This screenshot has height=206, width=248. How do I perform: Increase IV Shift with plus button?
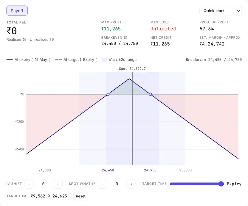click(x=58, y=184)
